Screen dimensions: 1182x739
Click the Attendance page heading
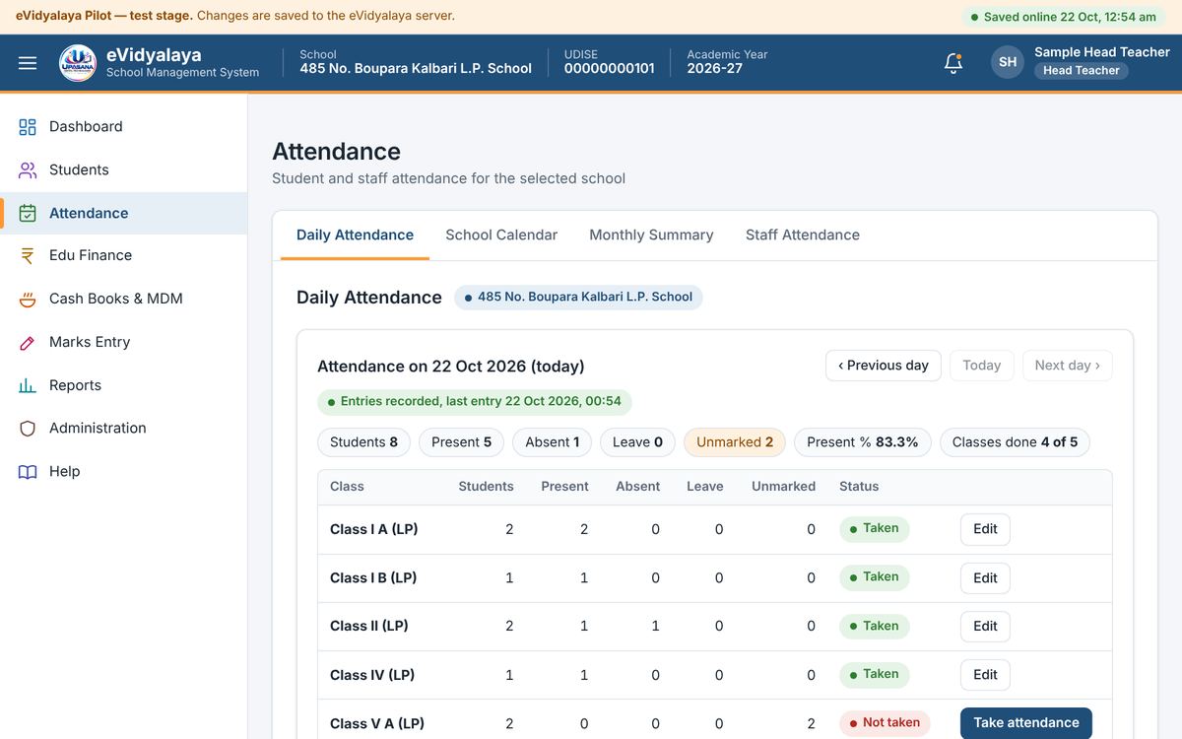[x=336, y=152]
